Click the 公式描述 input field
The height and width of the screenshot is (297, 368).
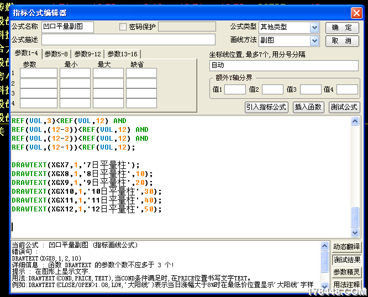pyautogui.click(x=128, y=39)
